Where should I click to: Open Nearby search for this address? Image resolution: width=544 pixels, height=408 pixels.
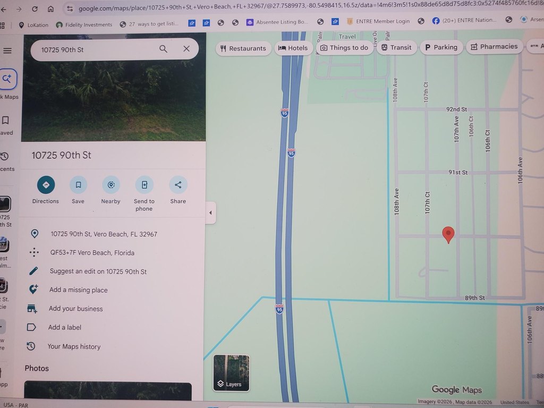click(x=111, y=185)
